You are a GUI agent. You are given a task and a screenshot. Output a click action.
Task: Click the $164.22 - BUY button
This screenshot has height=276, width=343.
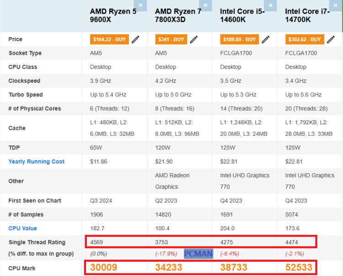(109, 39)
